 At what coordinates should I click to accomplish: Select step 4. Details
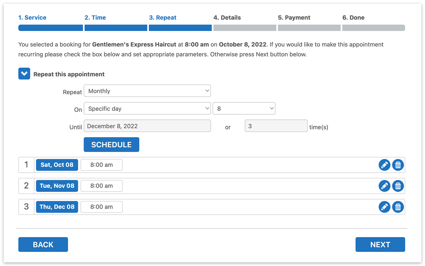pos(227,17)
